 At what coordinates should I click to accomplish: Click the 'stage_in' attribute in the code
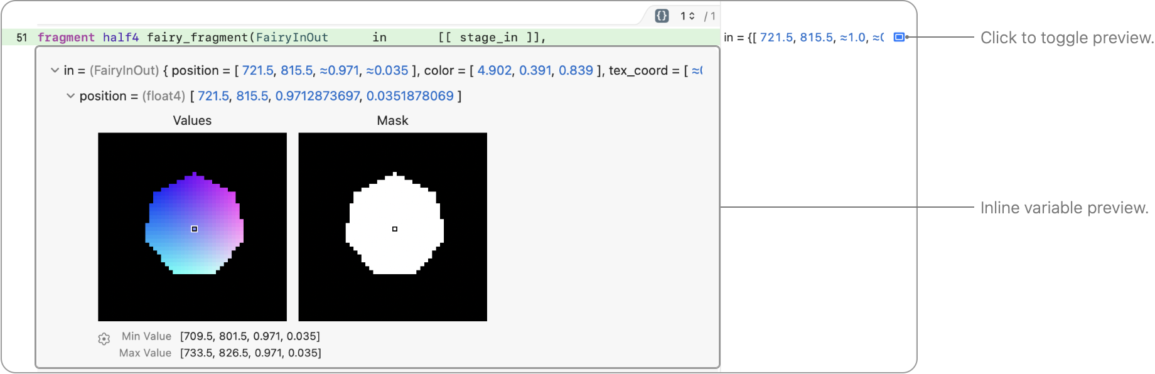(488, 38)
